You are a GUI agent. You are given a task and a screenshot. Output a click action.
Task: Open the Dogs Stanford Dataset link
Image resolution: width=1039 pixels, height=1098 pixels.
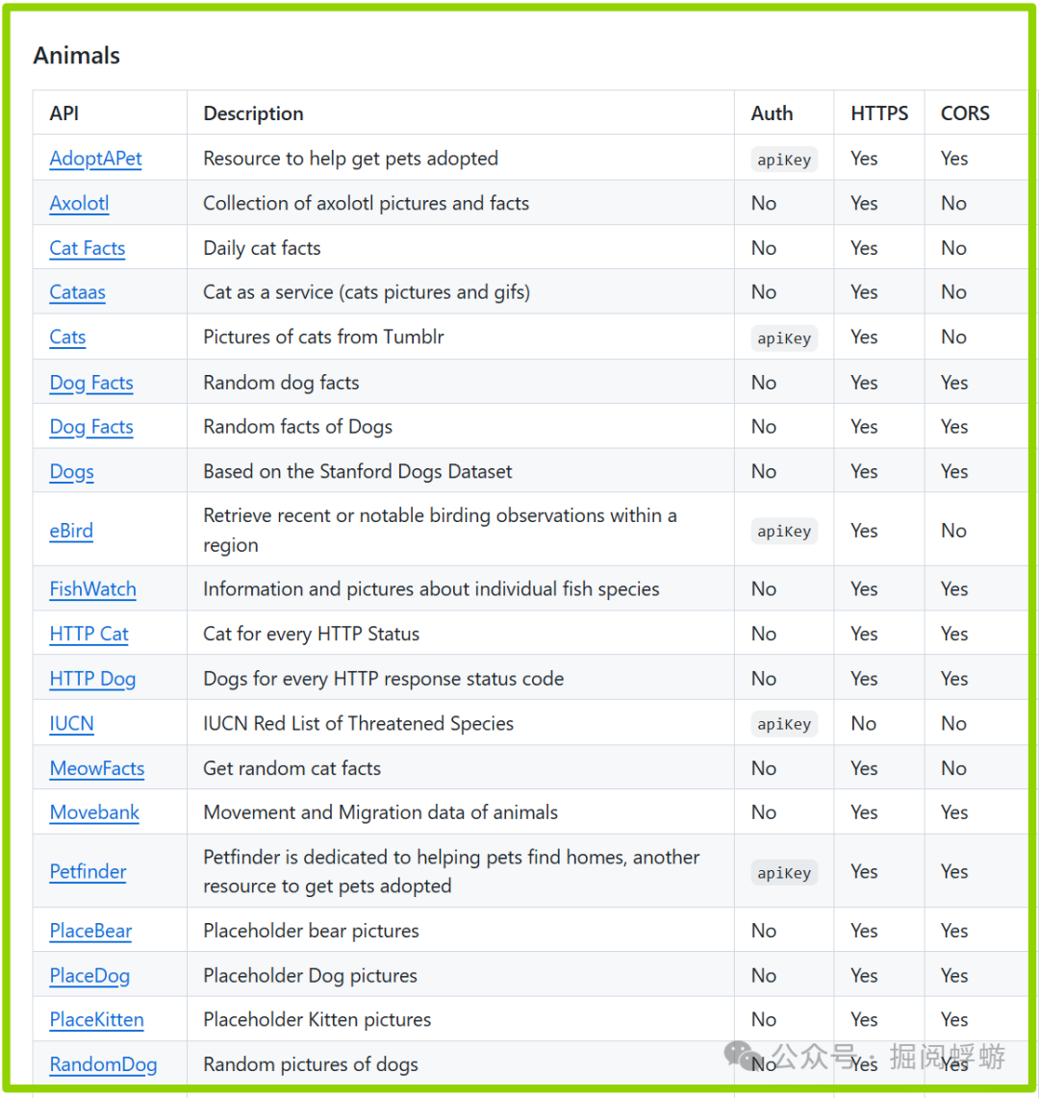pyautogui.click(x=71, y=472)
